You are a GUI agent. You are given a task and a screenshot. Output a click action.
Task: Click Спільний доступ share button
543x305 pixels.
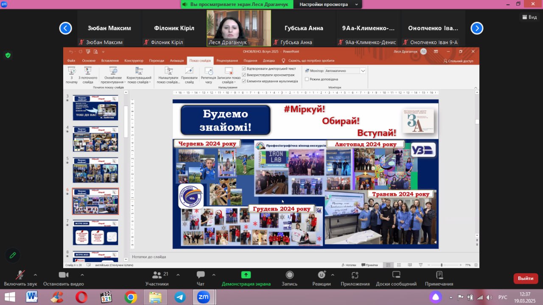(458, 61)
